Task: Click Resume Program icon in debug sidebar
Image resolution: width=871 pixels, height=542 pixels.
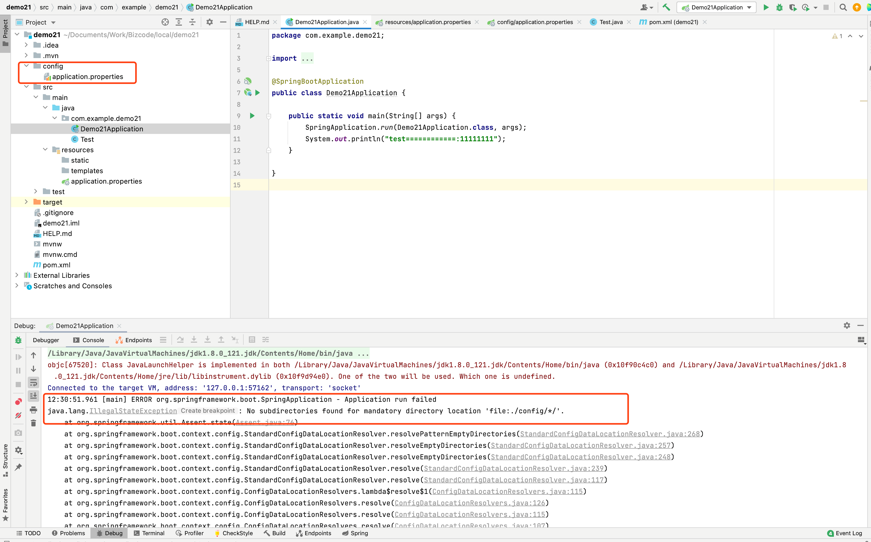Action: pos(18,357)
